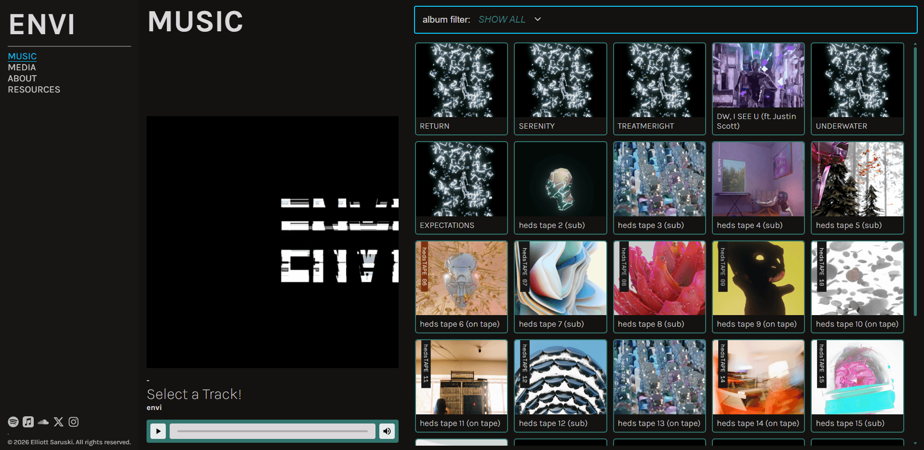The width and height of the screenshot is (924, 450).
Task: Select heds tape 3 (sub) card
Action: [x=659, y=188]
